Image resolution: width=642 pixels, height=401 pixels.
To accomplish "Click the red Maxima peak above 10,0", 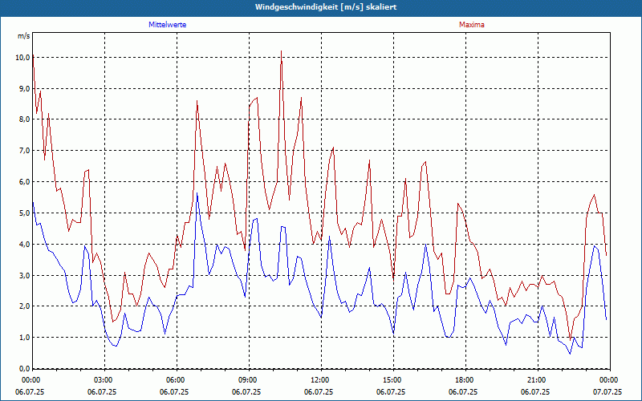I will click(282, 51).
